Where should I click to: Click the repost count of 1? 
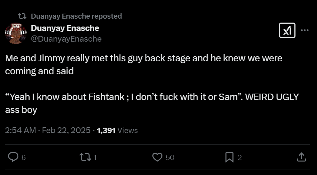[95, 157]
